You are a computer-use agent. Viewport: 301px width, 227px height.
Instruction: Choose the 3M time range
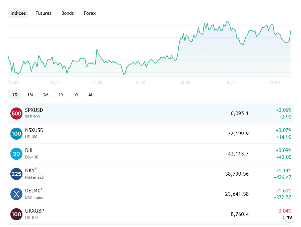tap(46, 95)
